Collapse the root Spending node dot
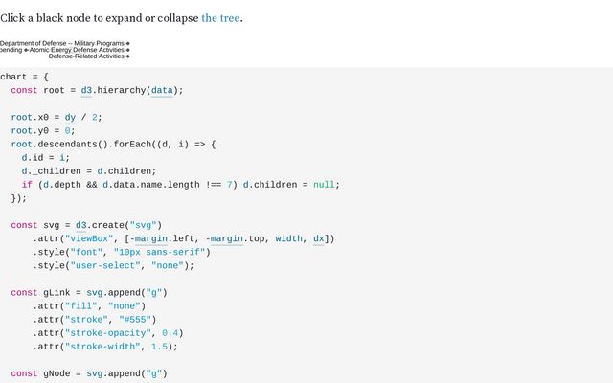Viewport: 613px width, 383px height. click(x=26, y=50)
